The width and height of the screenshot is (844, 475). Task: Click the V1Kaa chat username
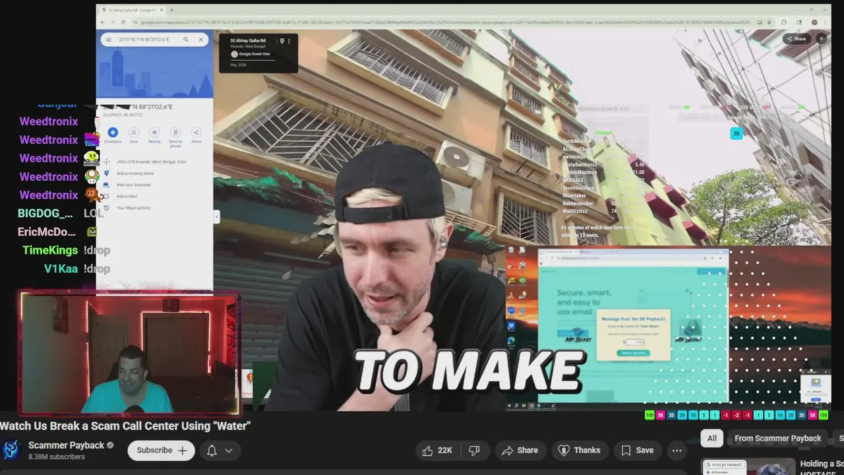(x=61, y=269)
